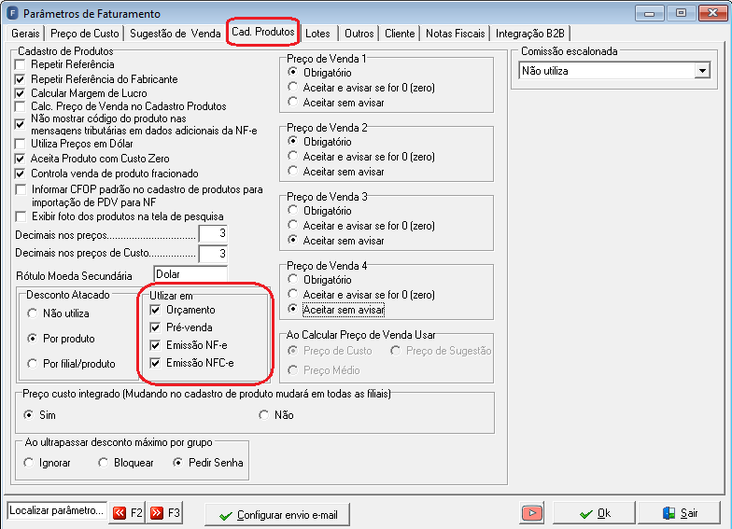The height and width of the screenshot is (529, 732).
Task: Select Obrigatório for Preço de Venda 4
Action: click(x=293, y=280)
